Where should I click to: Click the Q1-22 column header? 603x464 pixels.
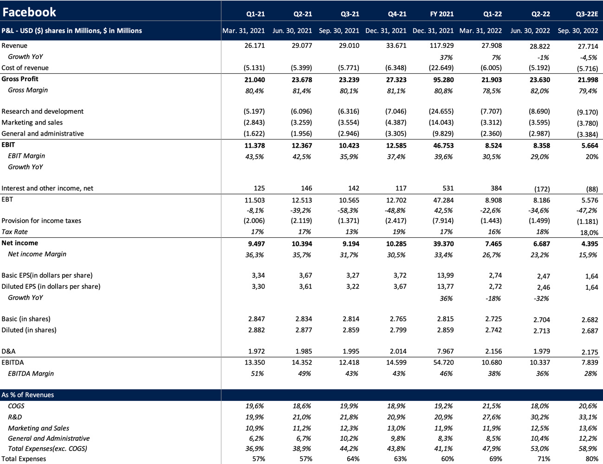492,14
